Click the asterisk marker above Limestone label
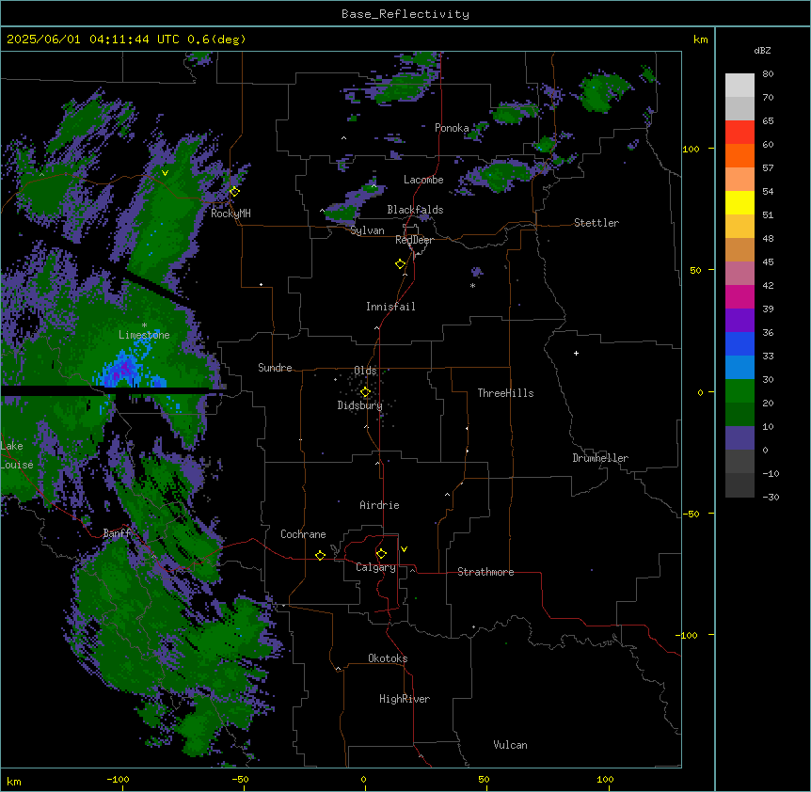The image size is (811, 792). click(x=144, y=325)
